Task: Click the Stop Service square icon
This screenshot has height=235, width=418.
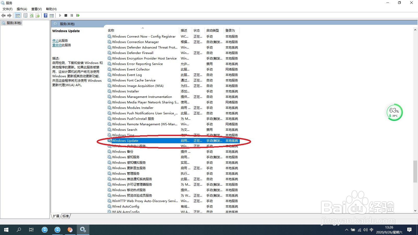Action: (x=66, y=15)
